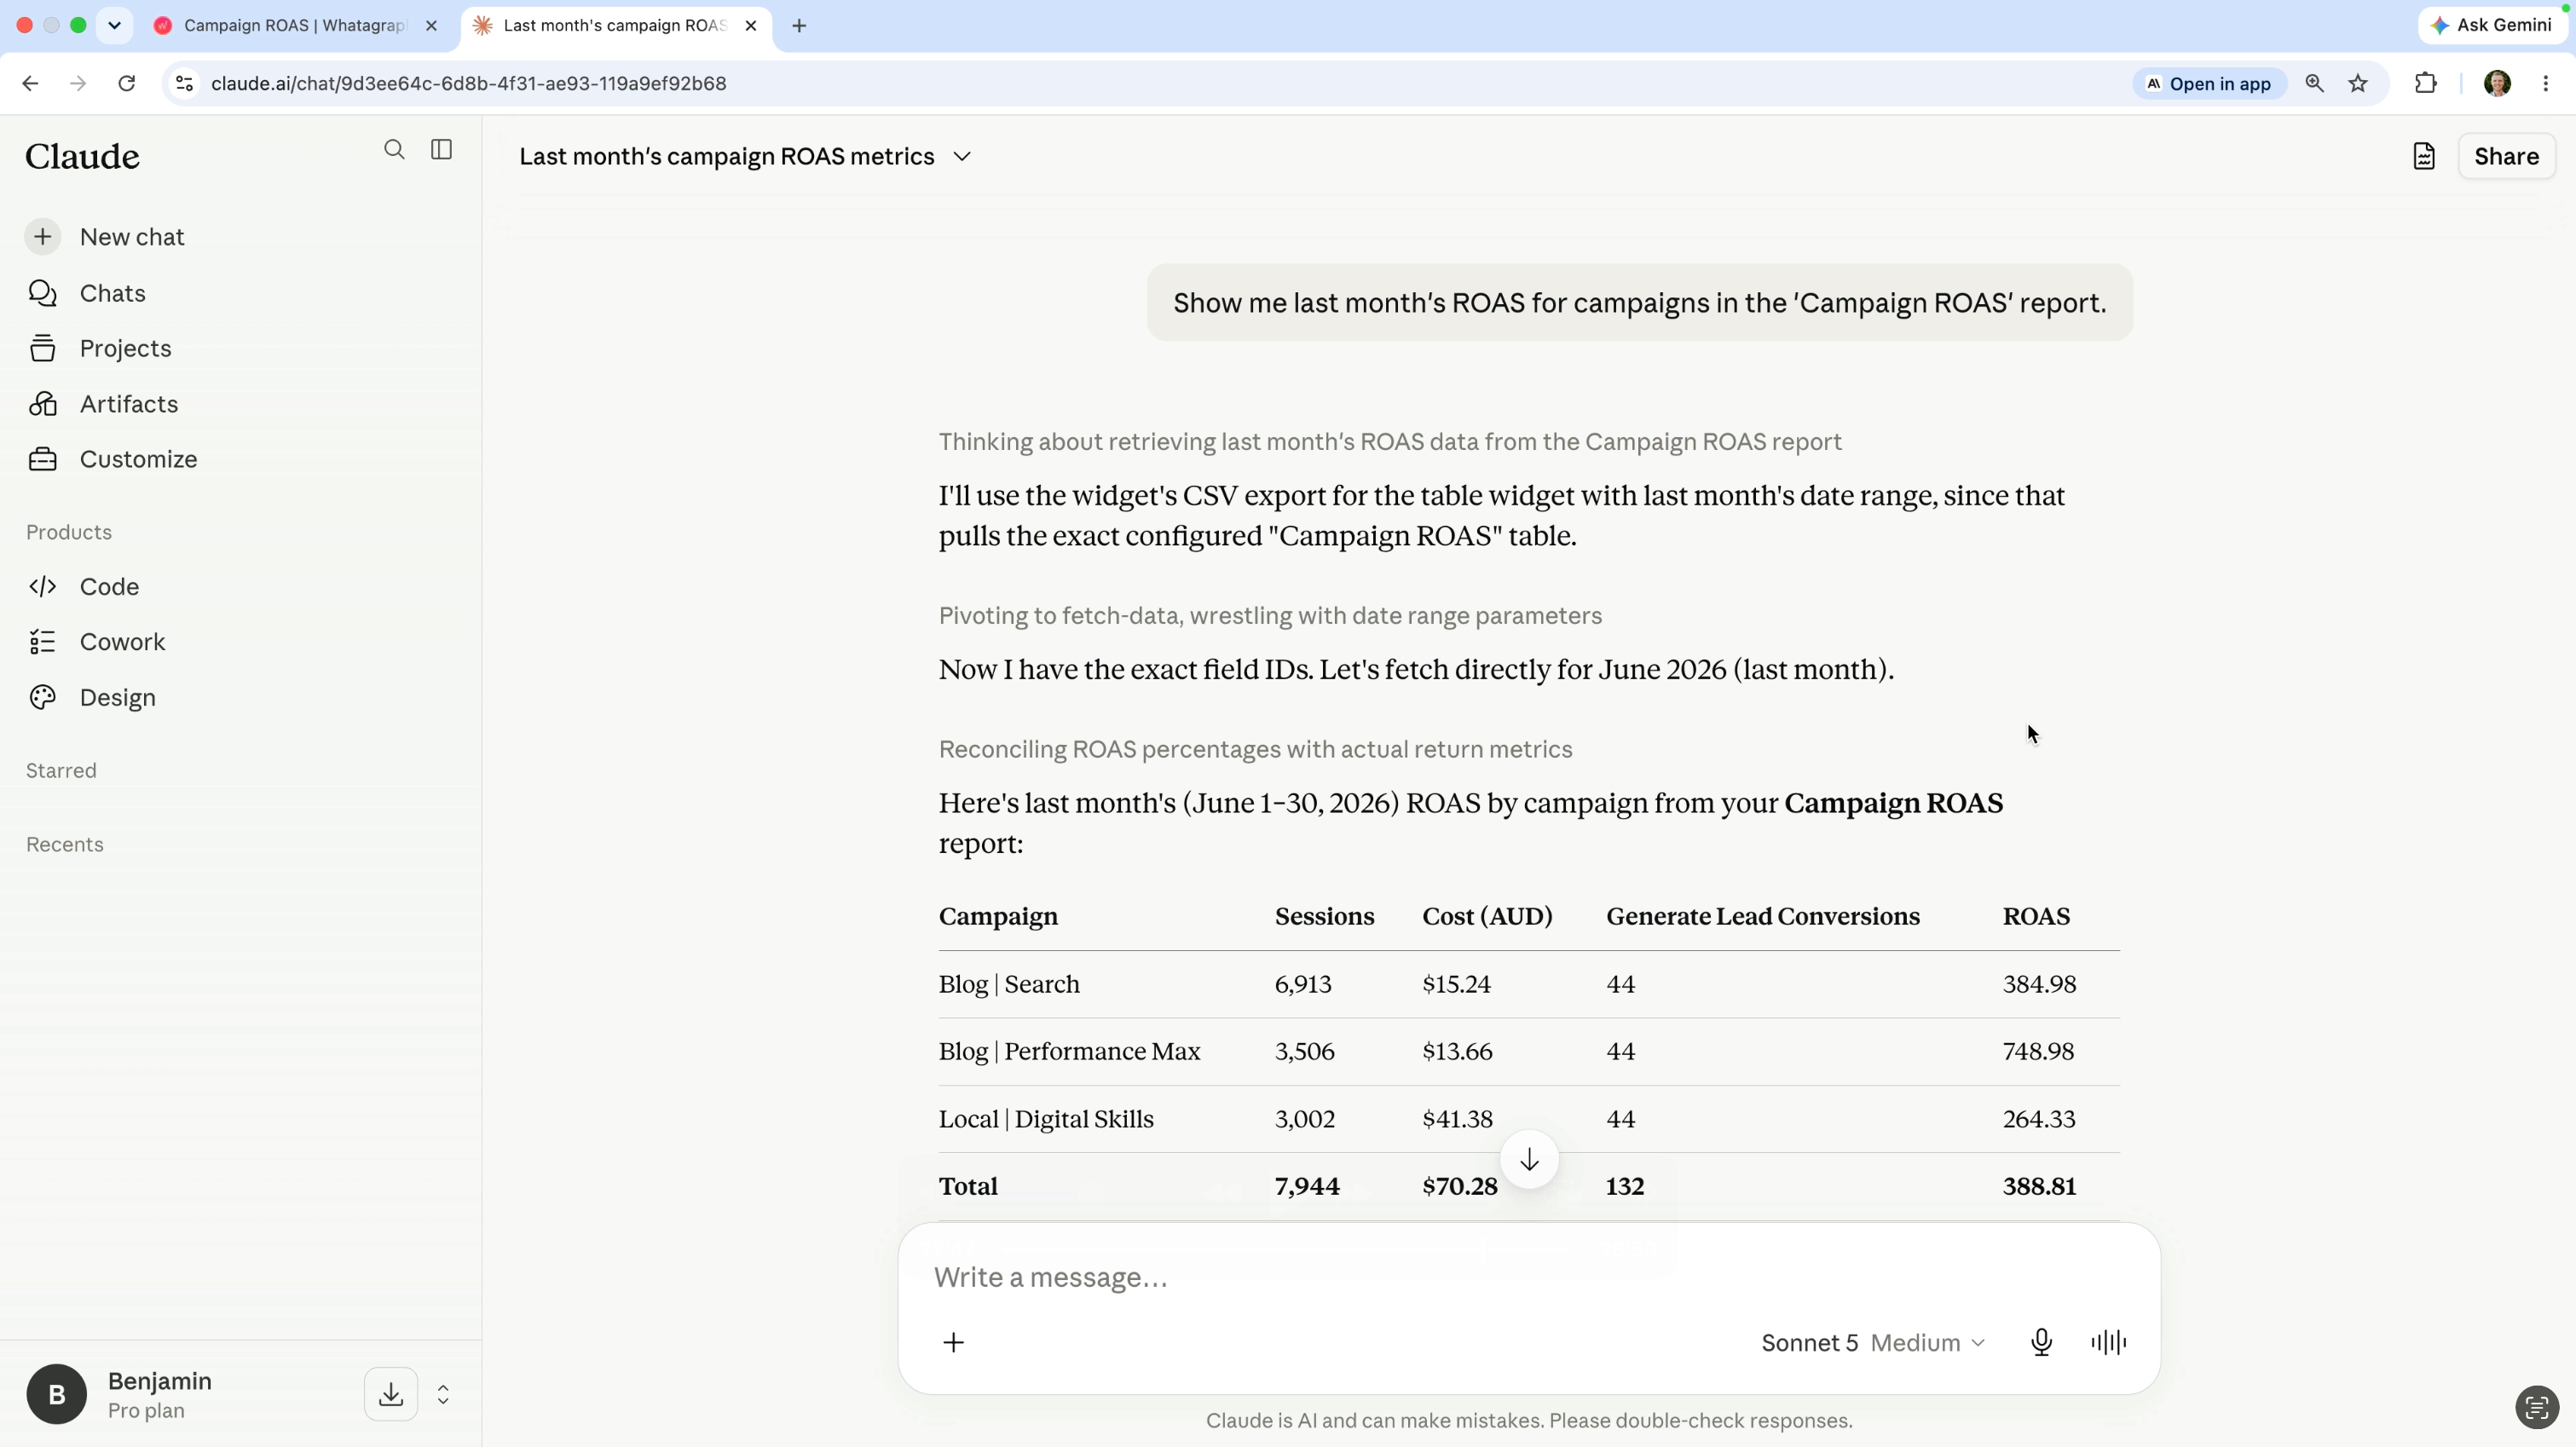Open the chat files document icon
This screenshot has height=1447, width=2576.
(2424, 157)
